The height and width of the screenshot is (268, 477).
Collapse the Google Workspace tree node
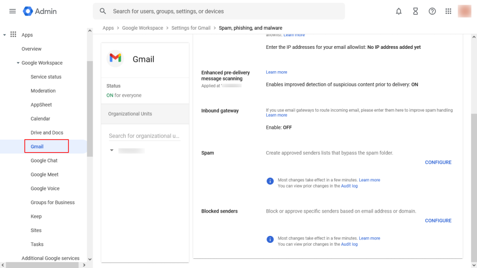(18, 63)
